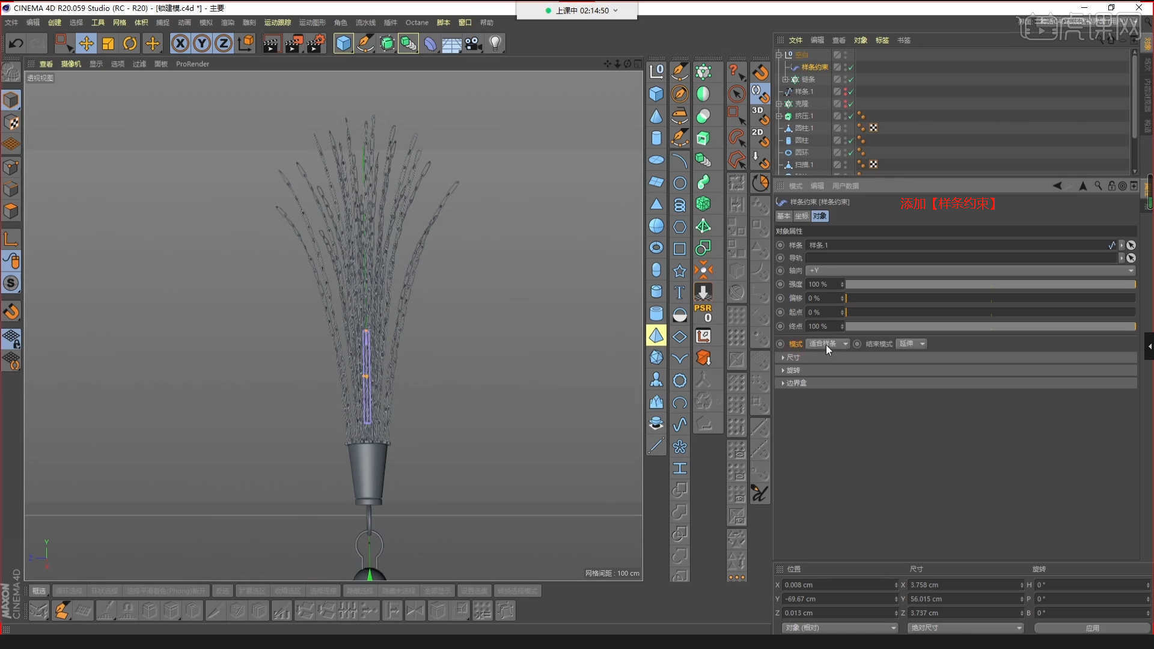1154x649 pixels.
Task: Click the S snapping icon in left sidebar
Action: point(11,283)
